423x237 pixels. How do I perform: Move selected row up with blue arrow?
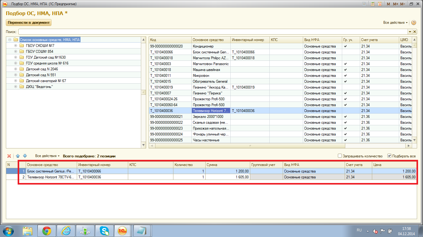coord(18,156)
